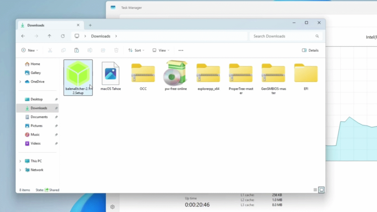Open the Sort dropdown

[x=136, y=50]
